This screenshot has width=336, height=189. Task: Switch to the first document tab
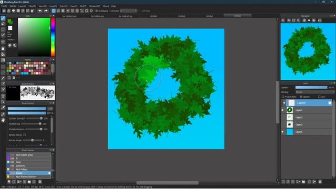tap(69, 16)
